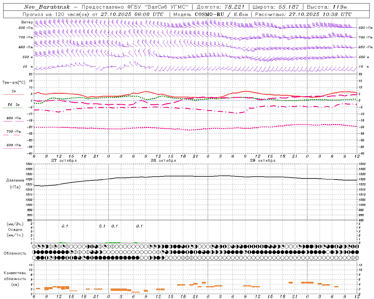This screenshot has width=374, height=299.
Task: Click the forecast start time '27.10.2025 06:00 UTC'
Action: [132, 14]
